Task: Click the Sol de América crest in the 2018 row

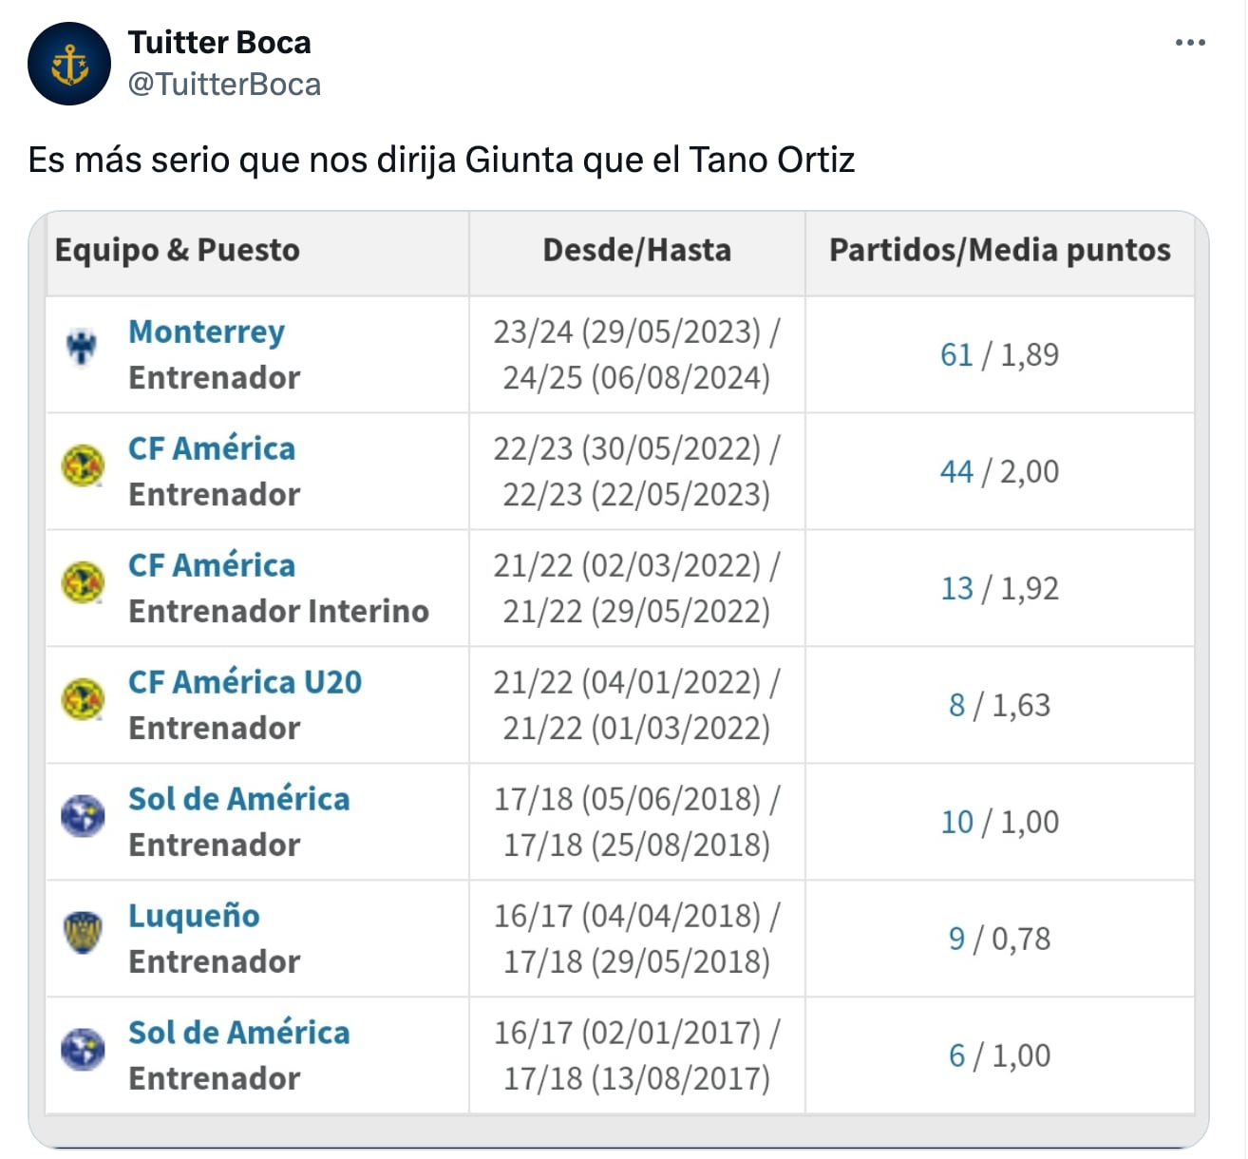Action: pyautogui.click(x=83, y=816)
